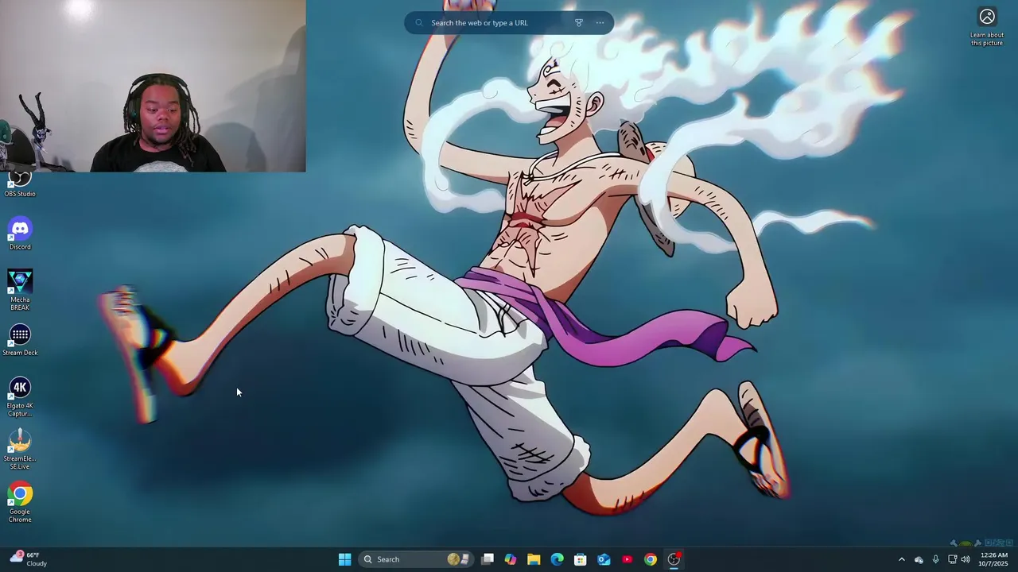This screenshot has width=1018, height=572.
Task: Open the Windows Start menu
Action: [x=344, y=559]
